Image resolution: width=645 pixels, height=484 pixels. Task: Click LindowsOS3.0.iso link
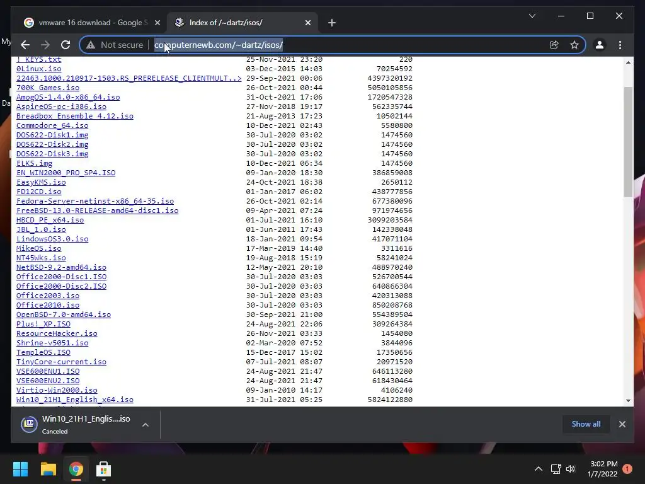52,239
